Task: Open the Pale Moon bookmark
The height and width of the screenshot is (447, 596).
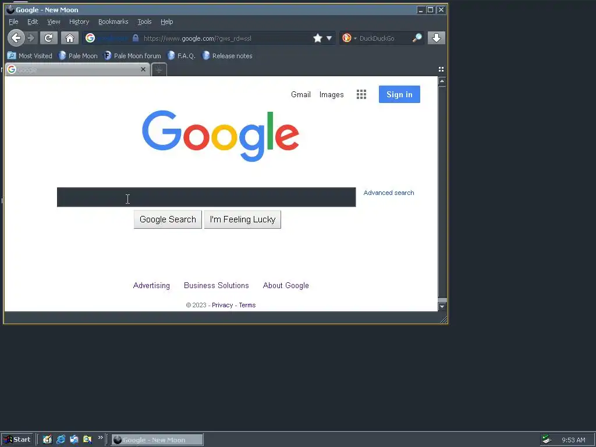Action: (78, 56)
